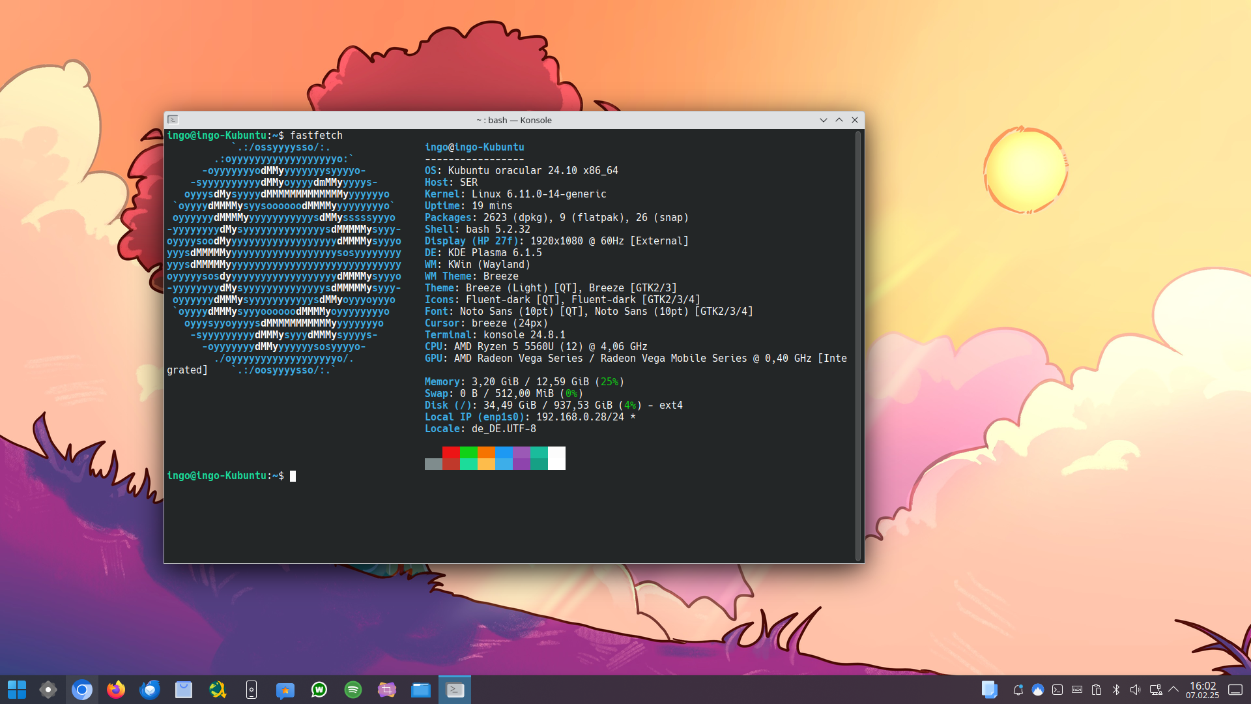Click the show desktop button
This screenshot has height=704, width=1251.
click(x=1235, y=690)
